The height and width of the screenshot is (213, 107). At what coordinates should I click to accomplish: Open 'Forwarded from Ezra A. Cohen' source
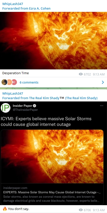coord(26,8)
